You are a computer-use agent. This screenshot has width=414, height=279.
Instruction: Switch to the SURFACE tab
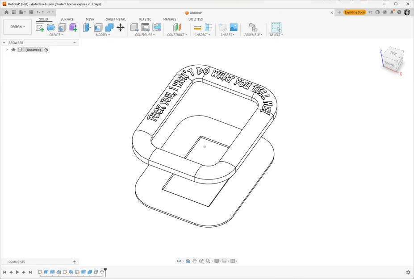[67, 19]
